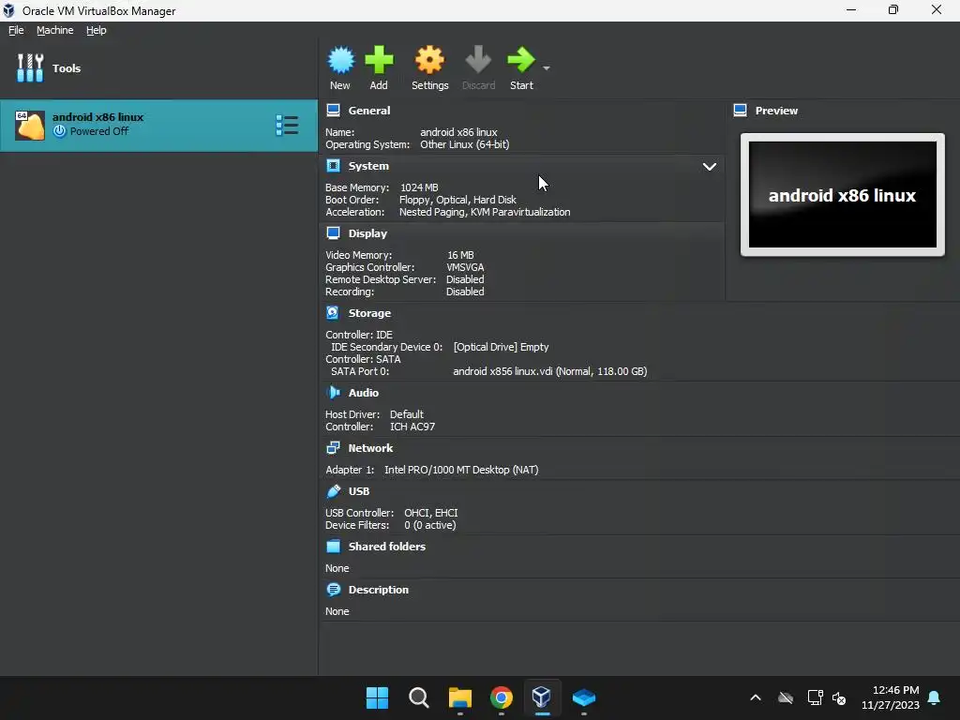
Task: Click the [Optical Drive] Empty entry
Action: click(501, 347)
